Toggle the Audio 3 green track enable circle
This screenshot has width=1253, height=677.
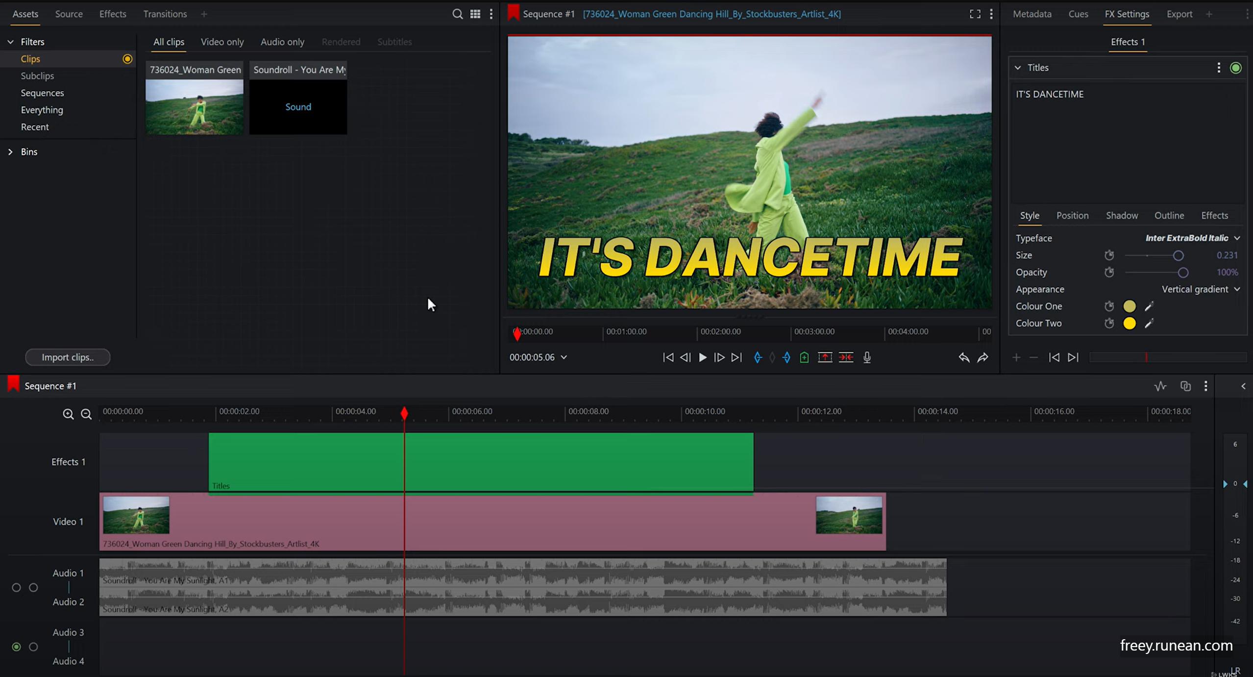16,647
